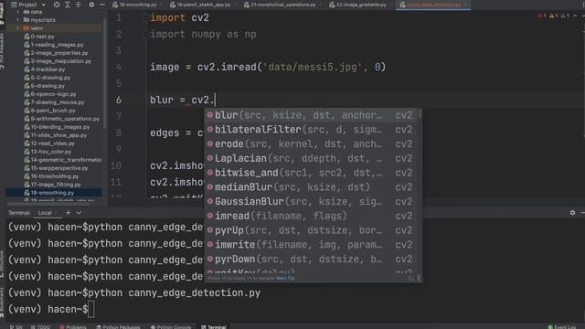Open 10-blending_images.py in project tree
The height and width of the screenshot is (329, 585).
[x=57, y=127]
